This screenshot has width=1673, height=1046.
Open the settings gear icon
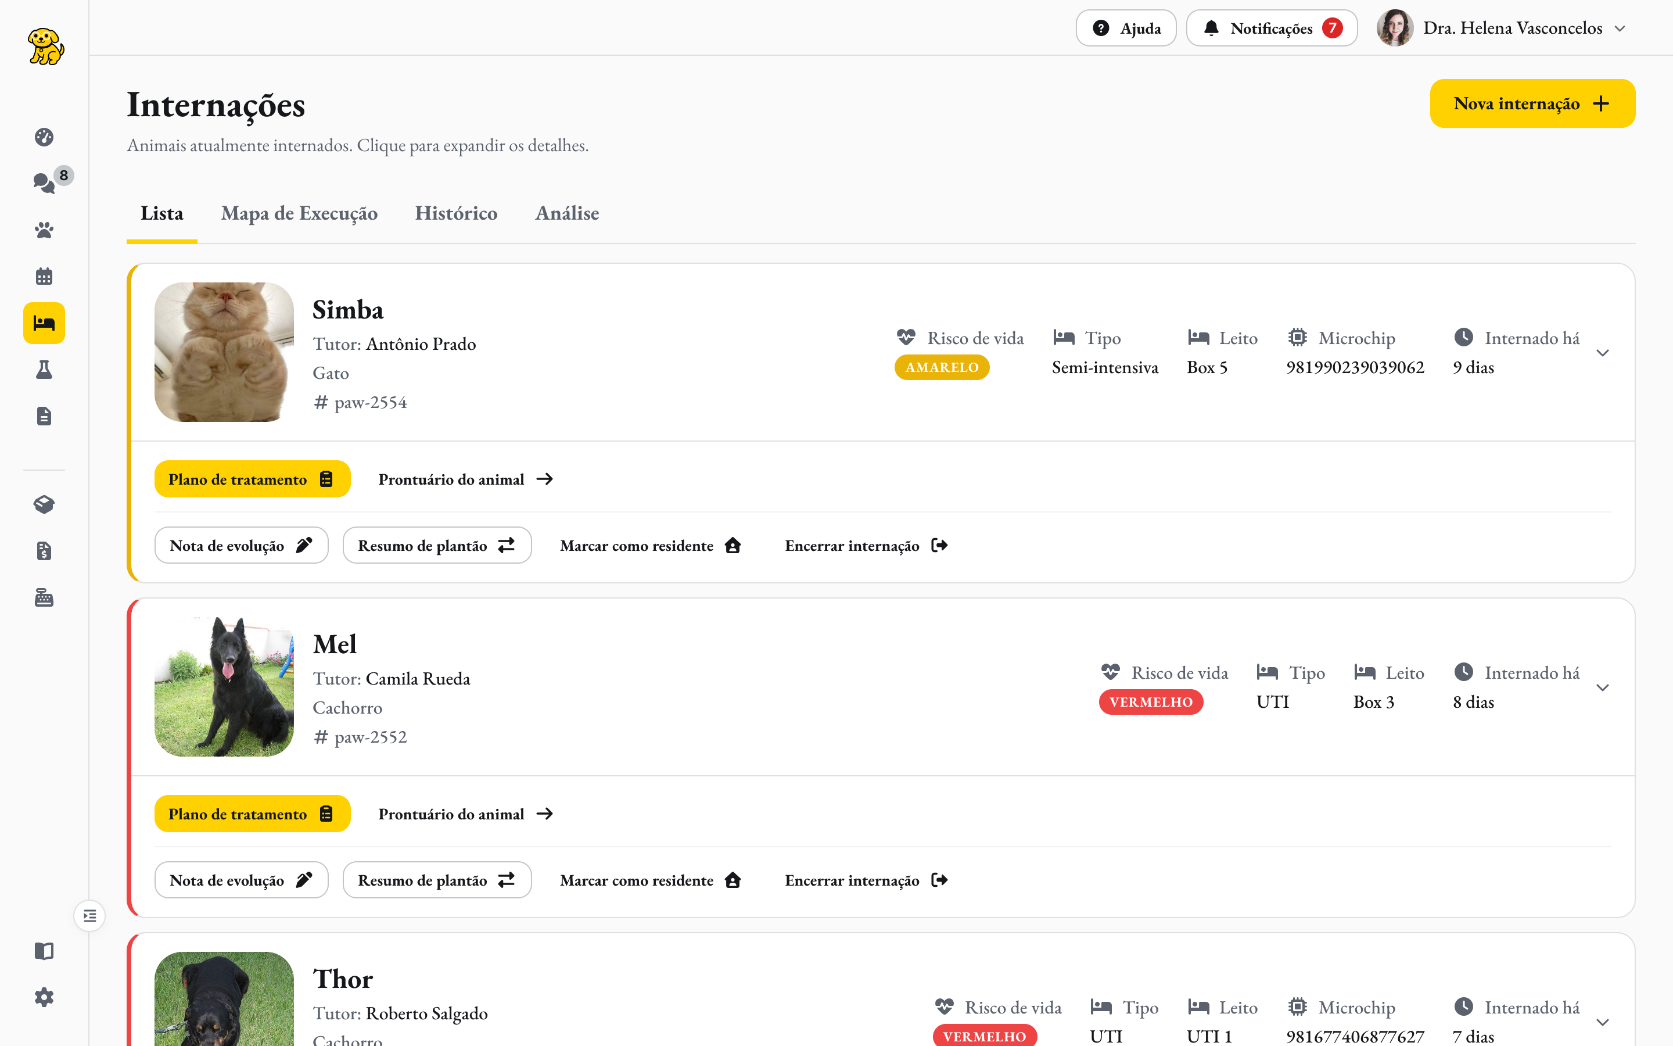tap(44, 998)
